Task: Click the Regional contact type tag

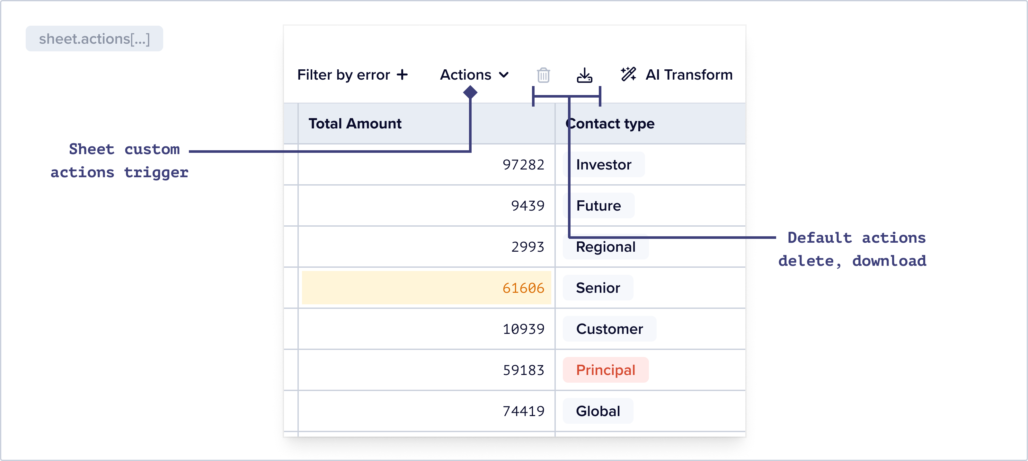Action: coord(605,247)
